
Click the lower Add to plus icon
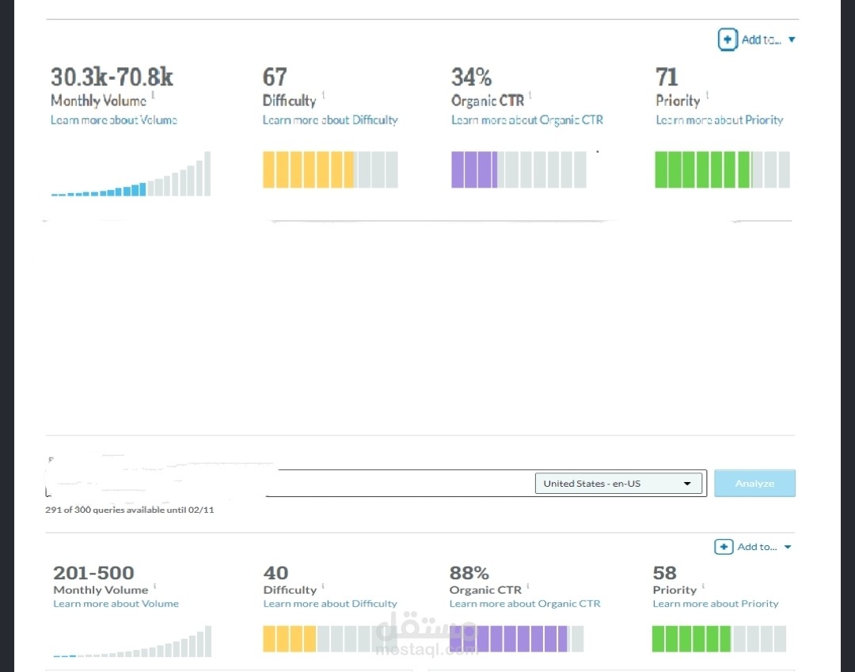point(724,547)
